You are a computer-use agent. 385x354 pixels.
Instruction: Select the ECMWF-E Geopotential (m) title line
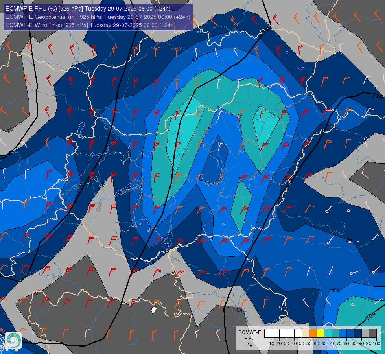coord(98,17)
